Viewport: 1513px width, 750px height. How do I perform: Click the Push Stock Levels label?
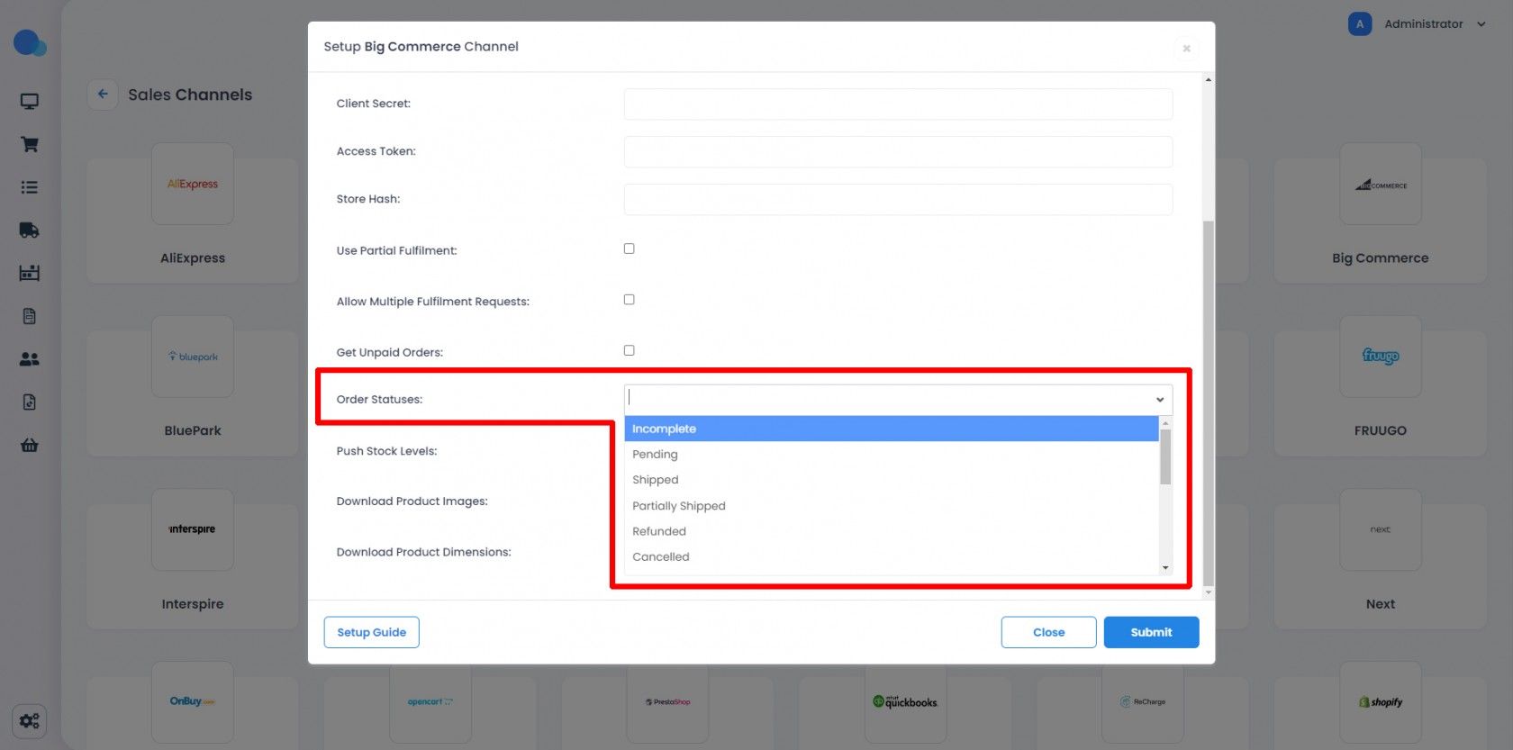pos(386,451)
